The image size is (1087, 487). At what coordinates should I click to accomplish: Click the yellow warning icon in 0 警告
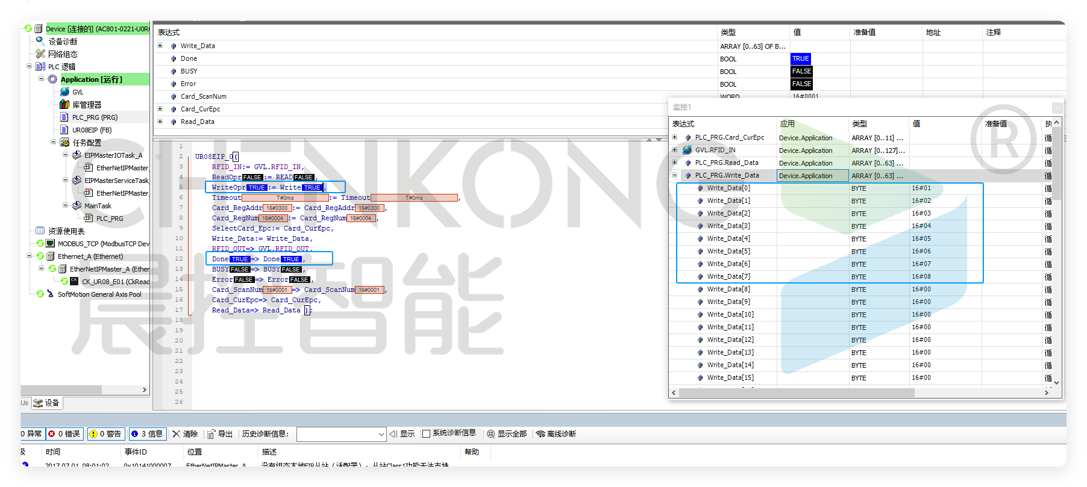coord(93,433)
